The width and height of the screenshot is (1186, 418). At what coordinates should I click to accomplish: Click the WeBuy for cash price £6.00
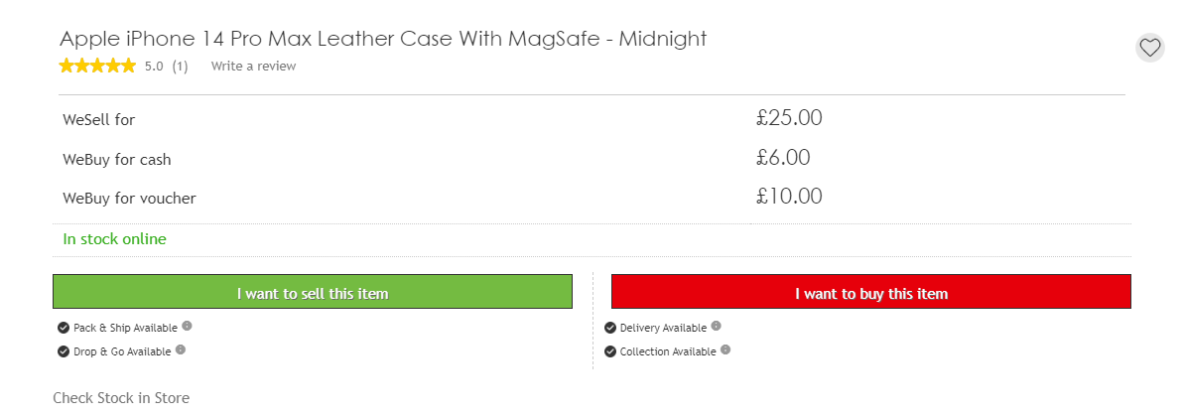click(783, 158)
